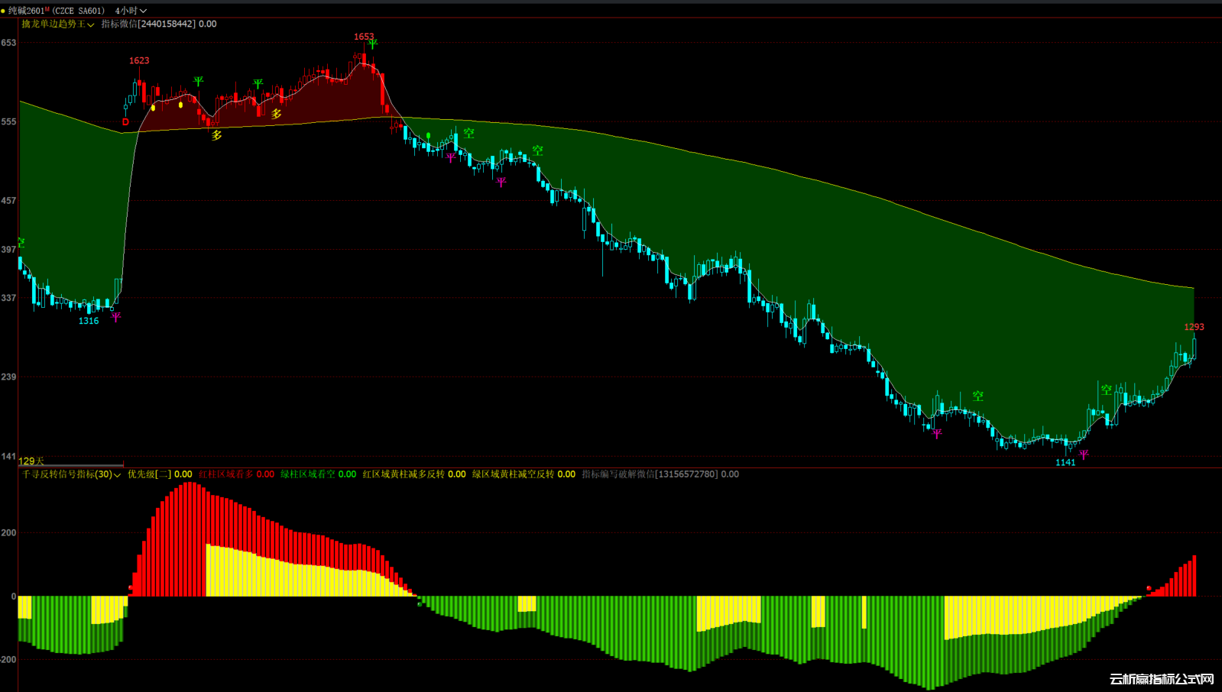Click the 129天 range bar at chart bottom
The width and height of the screenshot is (1222, 692).
(70, 463)
